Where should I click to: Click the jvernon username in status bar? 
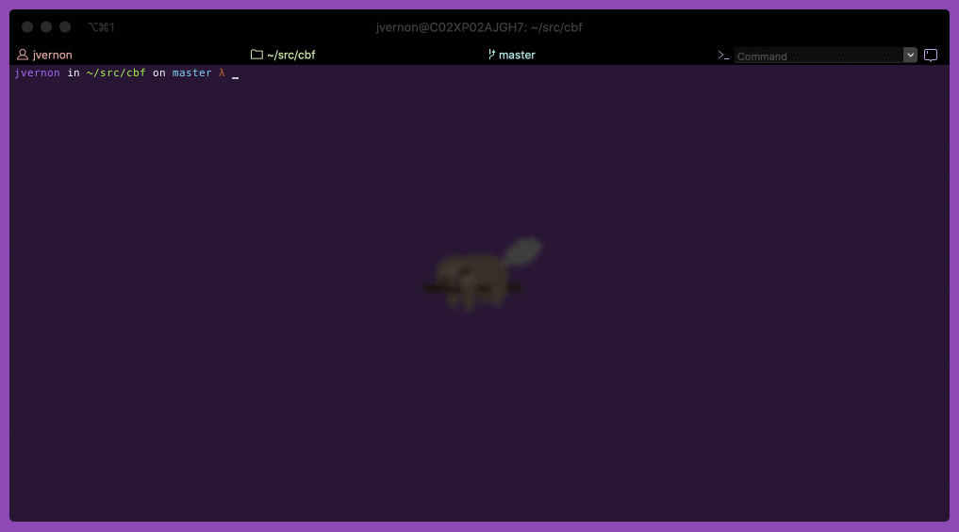(x=52, y=55)
